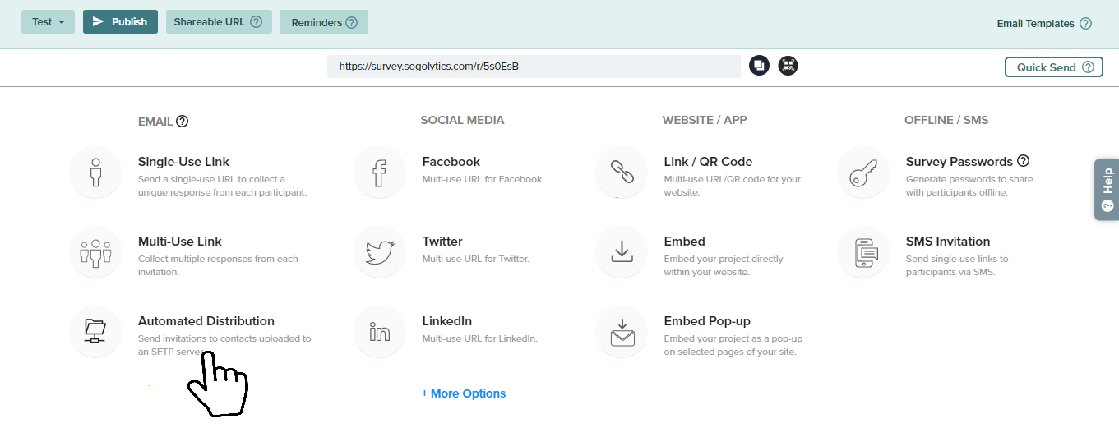This screenshot has height=437, width=1119.
Task: Show the QR code for the survey URL
Action: (788, 66)
